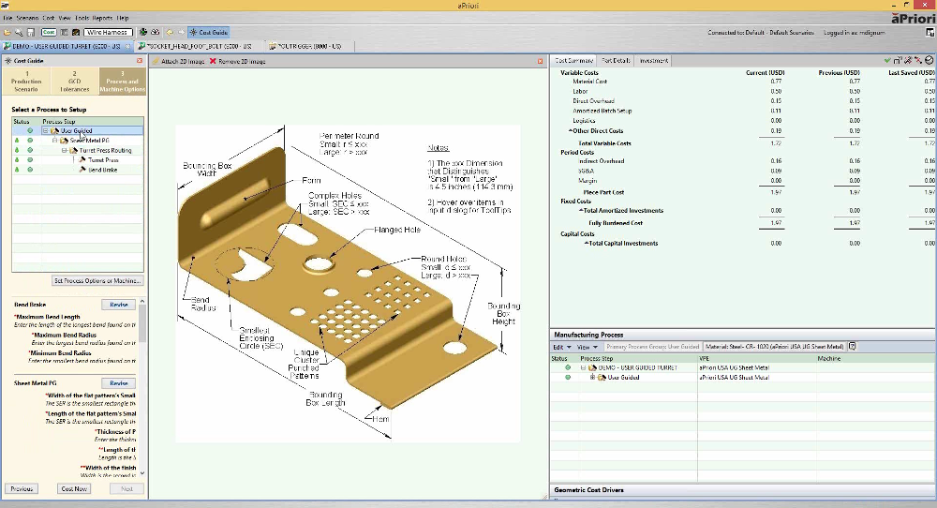The height and width of the screenshot is (508, 937).
Task: Open the Edit dropdown in Manufacturing Process
Action: [x=561, y=347]
